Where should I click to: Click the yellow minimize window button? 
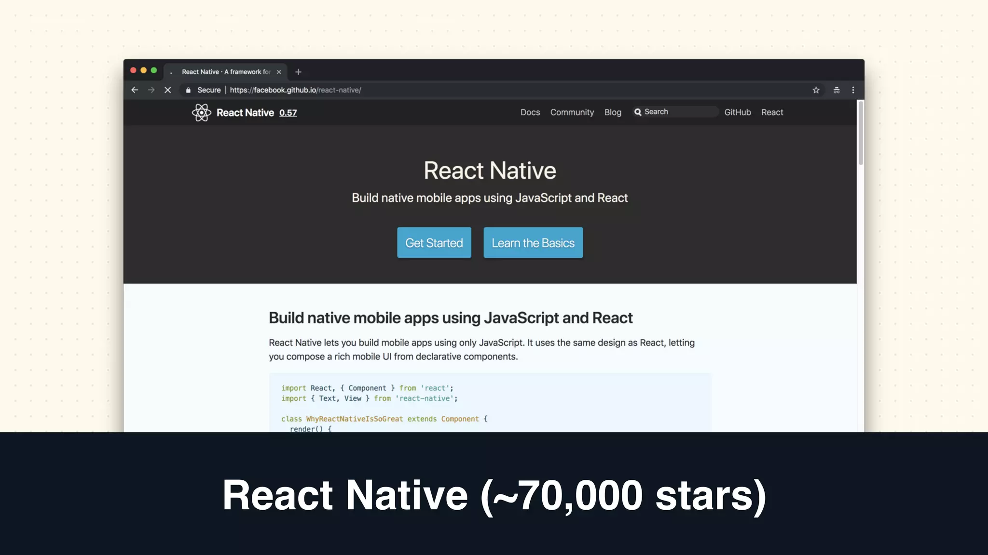pyautogui.click(x=143, y=70)
